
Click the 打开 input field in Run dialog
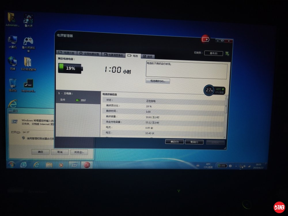point(40,132)
